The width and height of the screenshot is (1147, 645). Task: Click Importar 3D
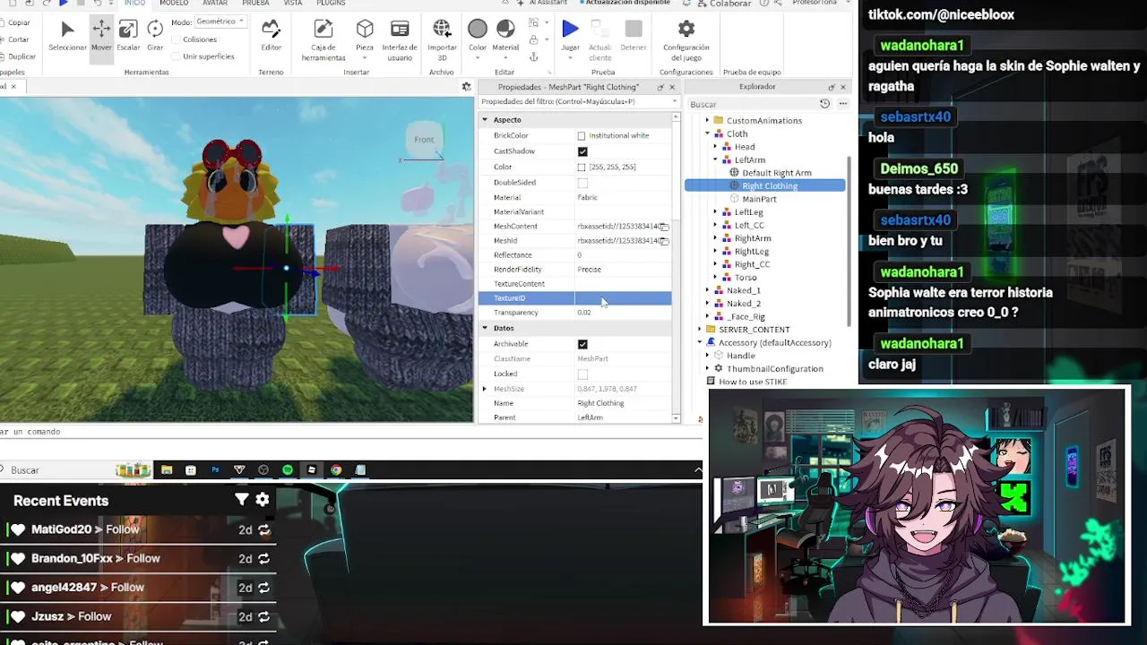pyautogui.click(x=442, y=39)
